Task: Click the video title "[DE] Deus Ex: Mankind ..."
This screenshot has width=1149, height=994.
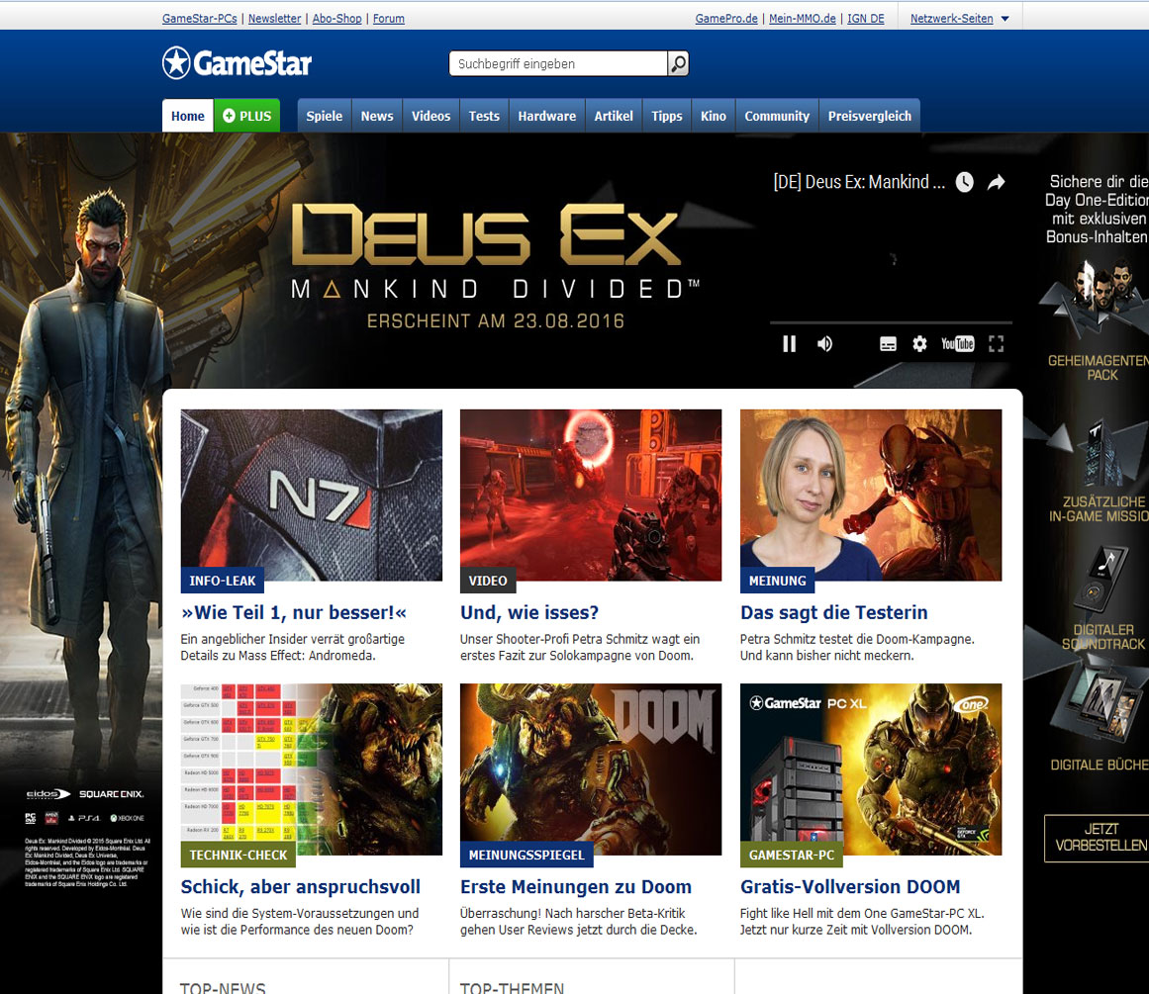Action: point(859,182)
